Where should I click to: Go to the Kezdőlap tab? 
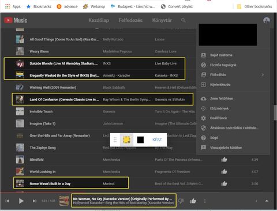click(x=99, y=20)
